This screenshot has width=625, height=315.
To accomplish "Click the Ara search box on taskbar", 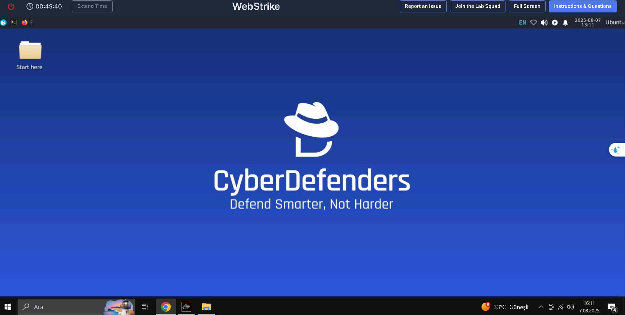I will click(76, 307).
